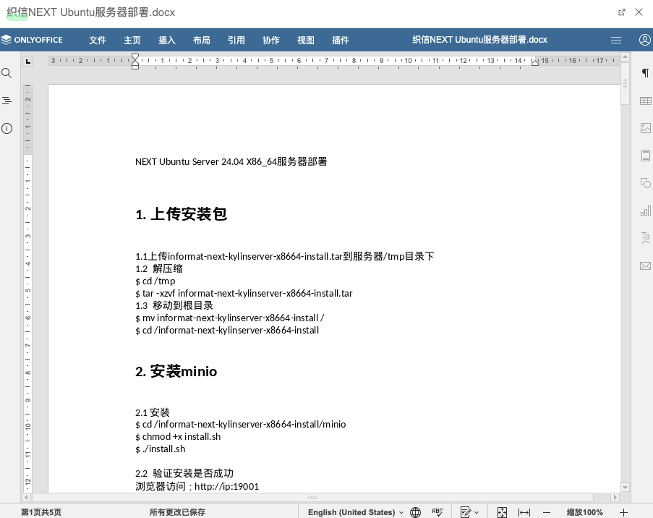The height and width of the screenshot is (518, 653).
Task: Open the 文件 menu
Action: coord(98,40)
